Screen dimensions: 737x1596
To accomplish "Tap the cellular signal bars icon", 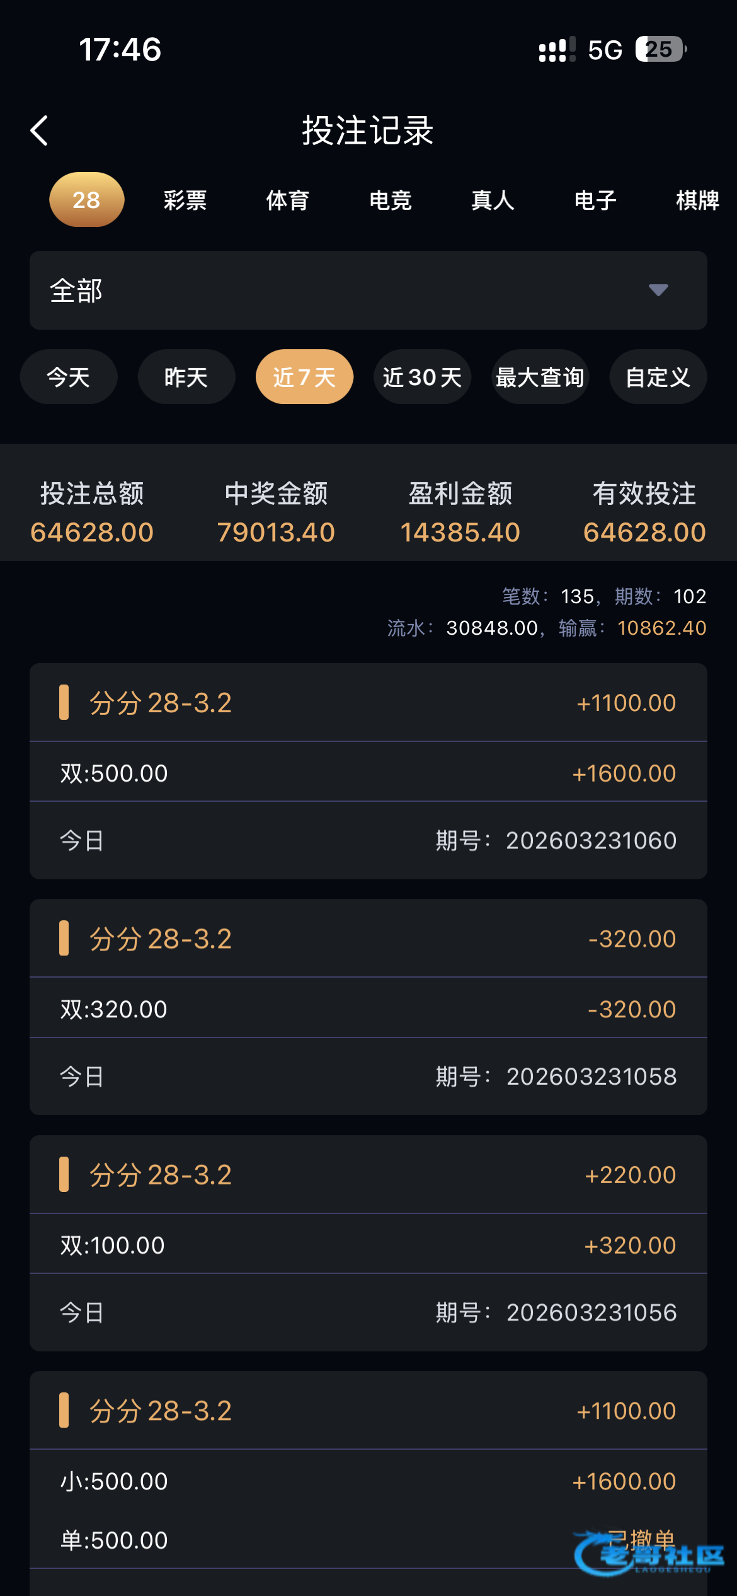I will click(x=556, y=49).
